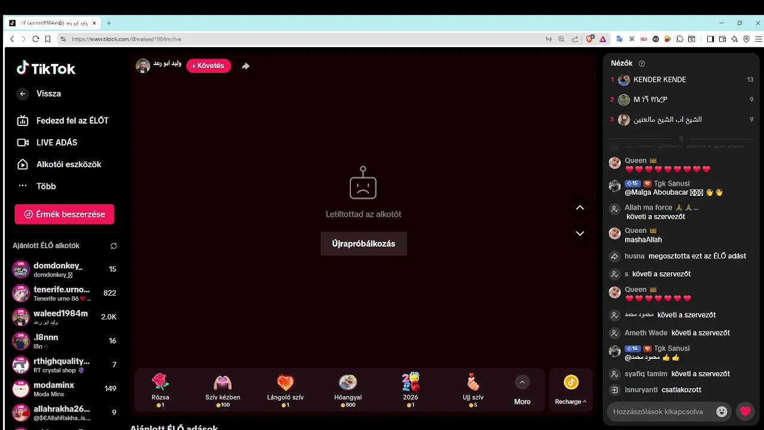
Task: Click the Követés follow button
Action: click(x=208, y=66)
